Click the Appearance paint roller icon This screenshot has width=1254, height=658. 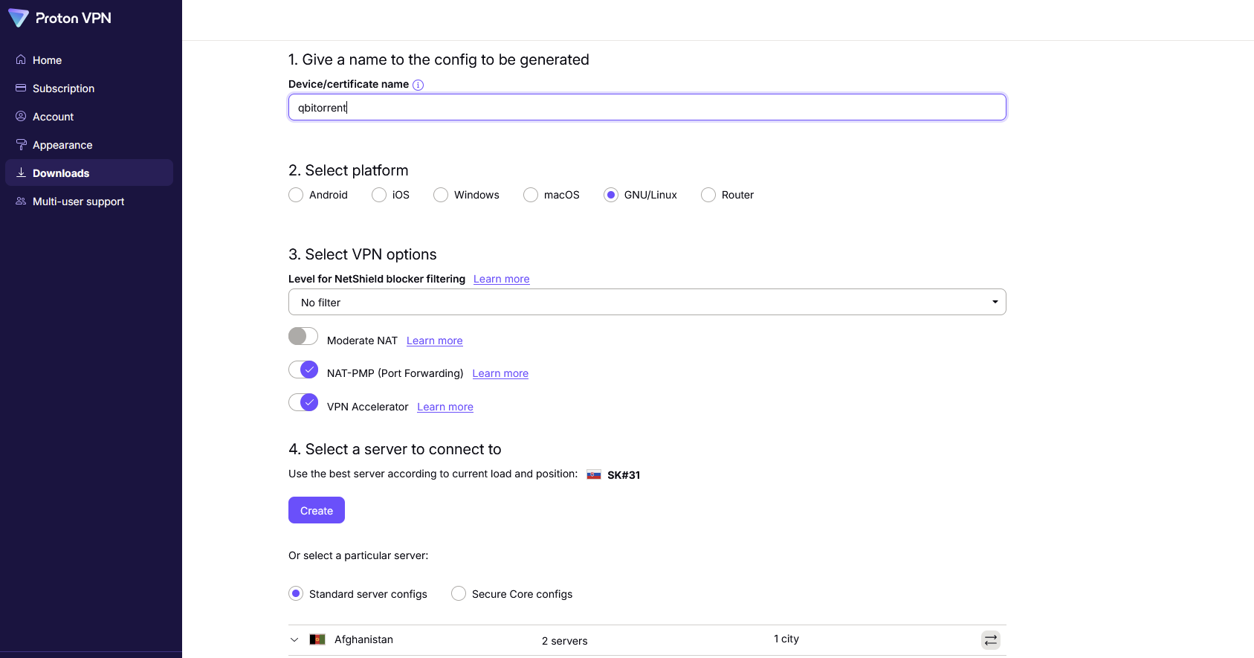21,145
